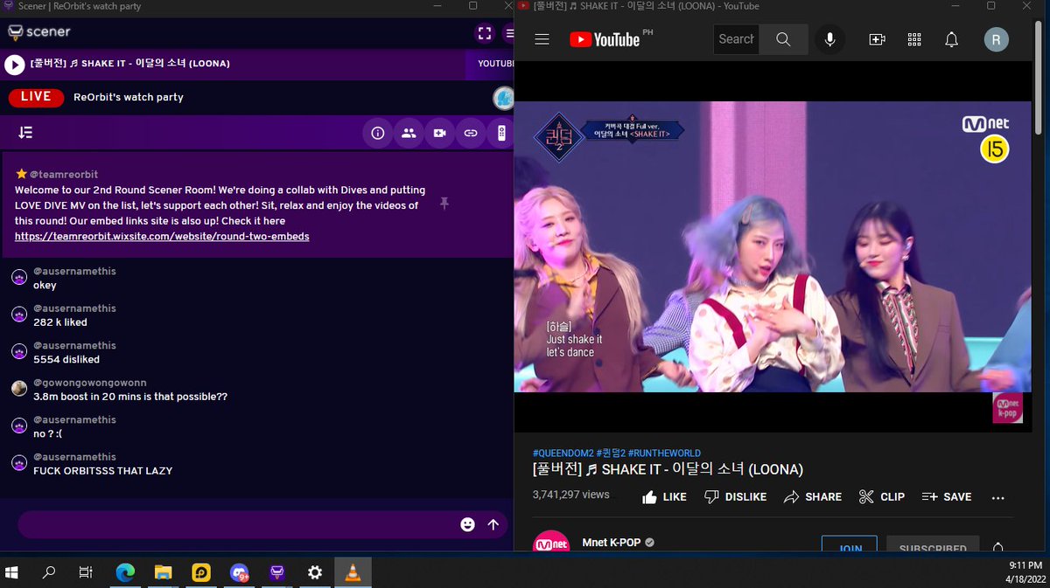Image resolution: width=1050 pixels, height=588 pixels.
Task: Click "3.8m boost in 20 mins" message
Action: [130, 397]
